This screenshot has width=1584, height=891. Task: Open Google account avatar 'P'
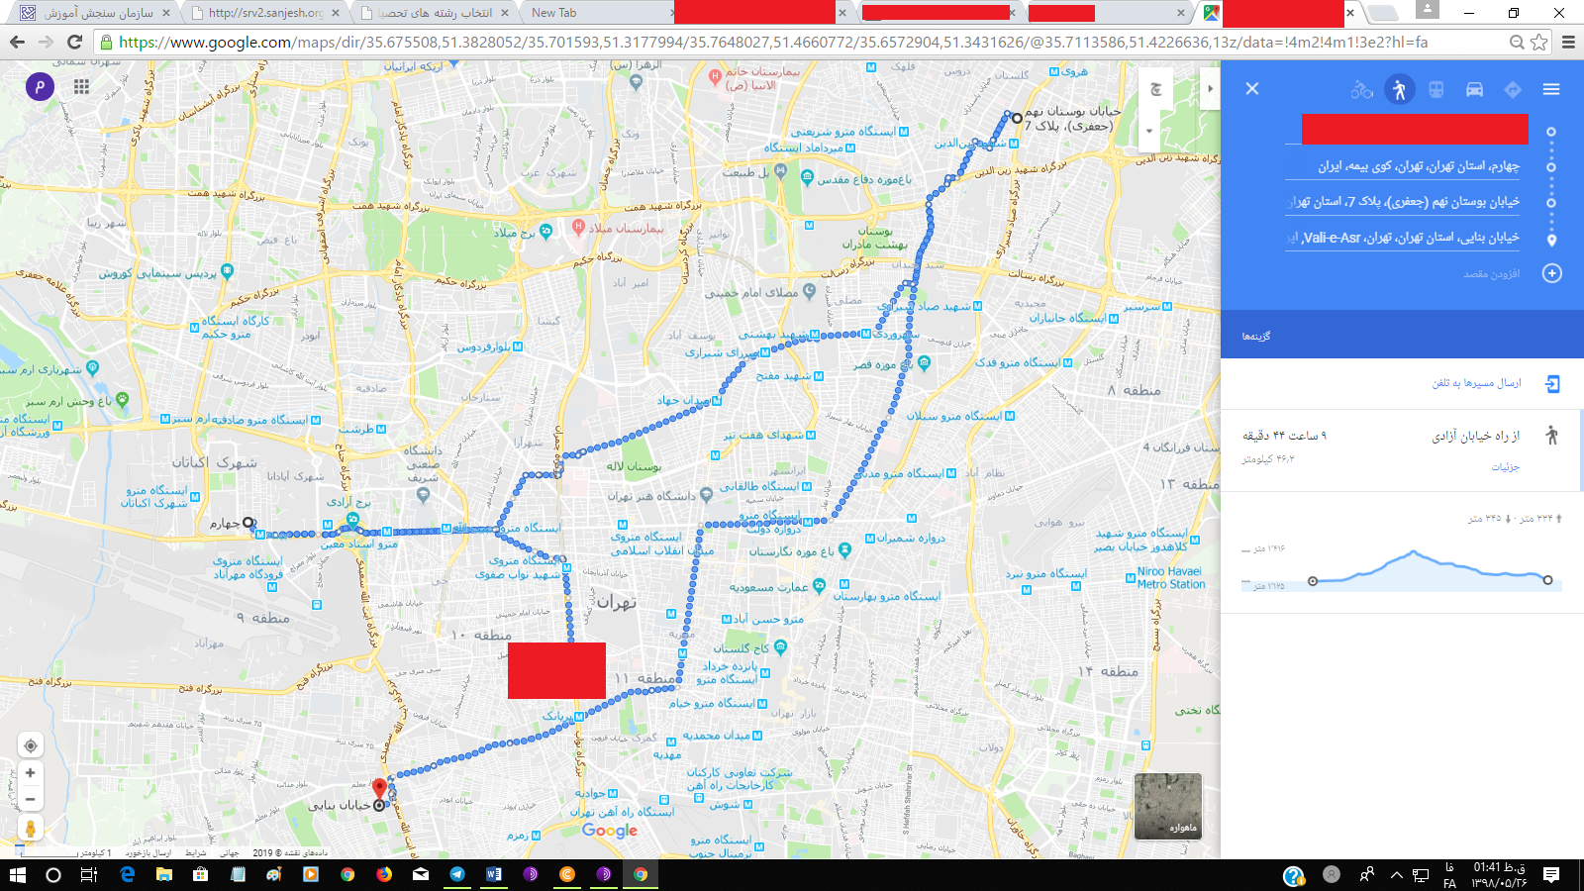[40, 87]
